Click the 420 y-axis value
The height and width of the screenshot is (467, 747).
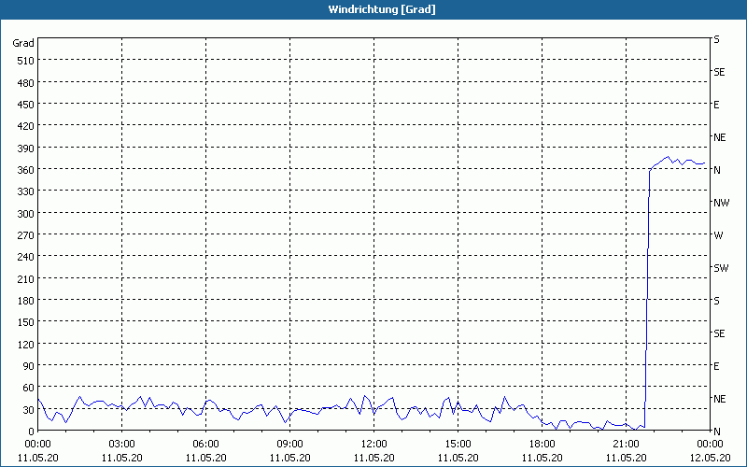click(26, 126)
